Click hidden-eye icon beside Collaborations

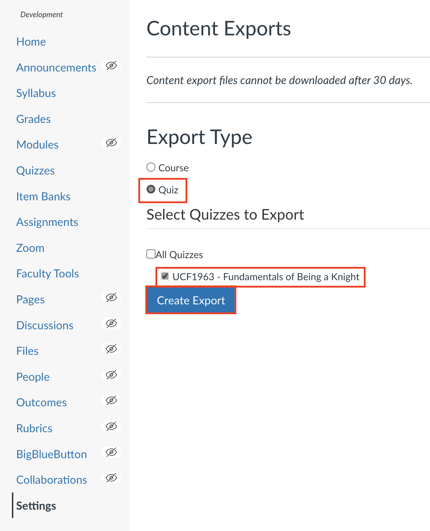[x=111, y=478]
